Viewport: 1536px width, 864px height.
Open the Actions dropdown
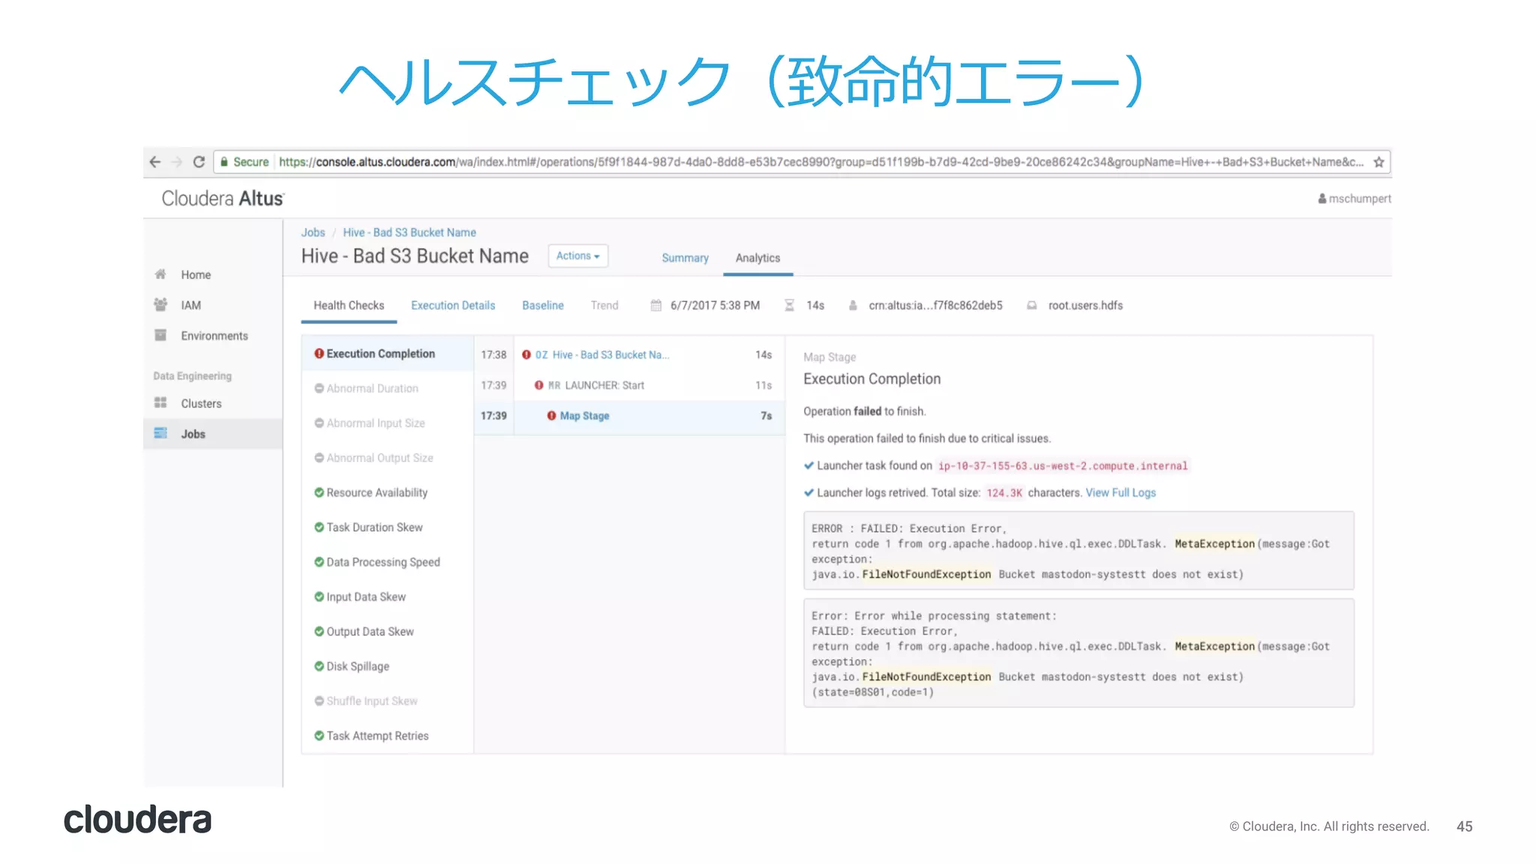[577, 256]
